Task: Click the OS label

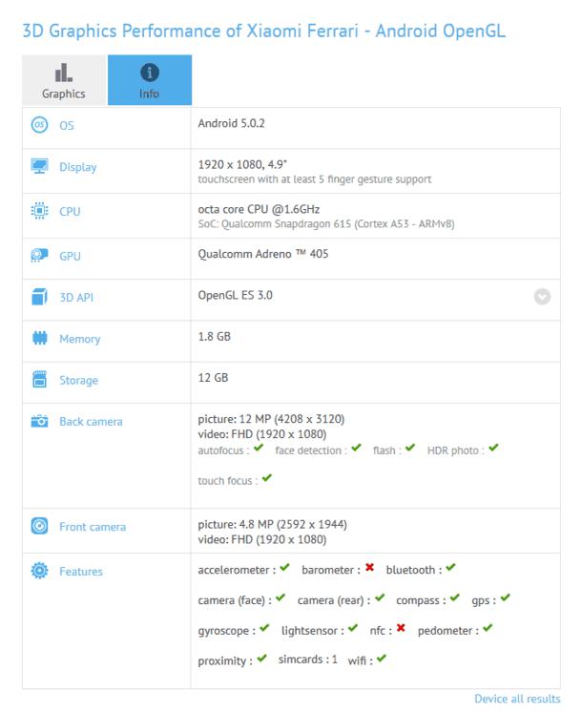Action: [67, 125]
